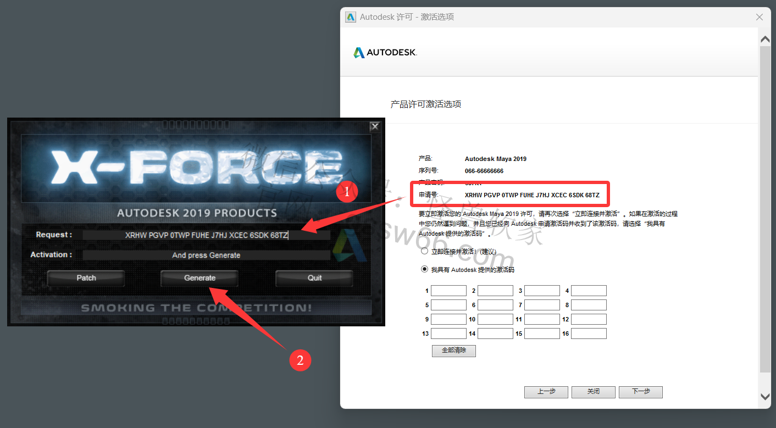Click the AUTODESK logo in the license dialog header

point(385,53)
